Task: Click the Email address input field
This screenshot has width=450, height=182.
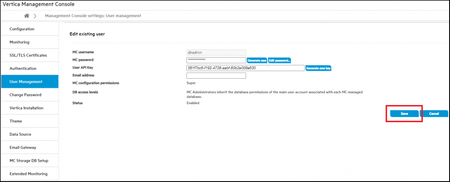Action: (216, 76)
